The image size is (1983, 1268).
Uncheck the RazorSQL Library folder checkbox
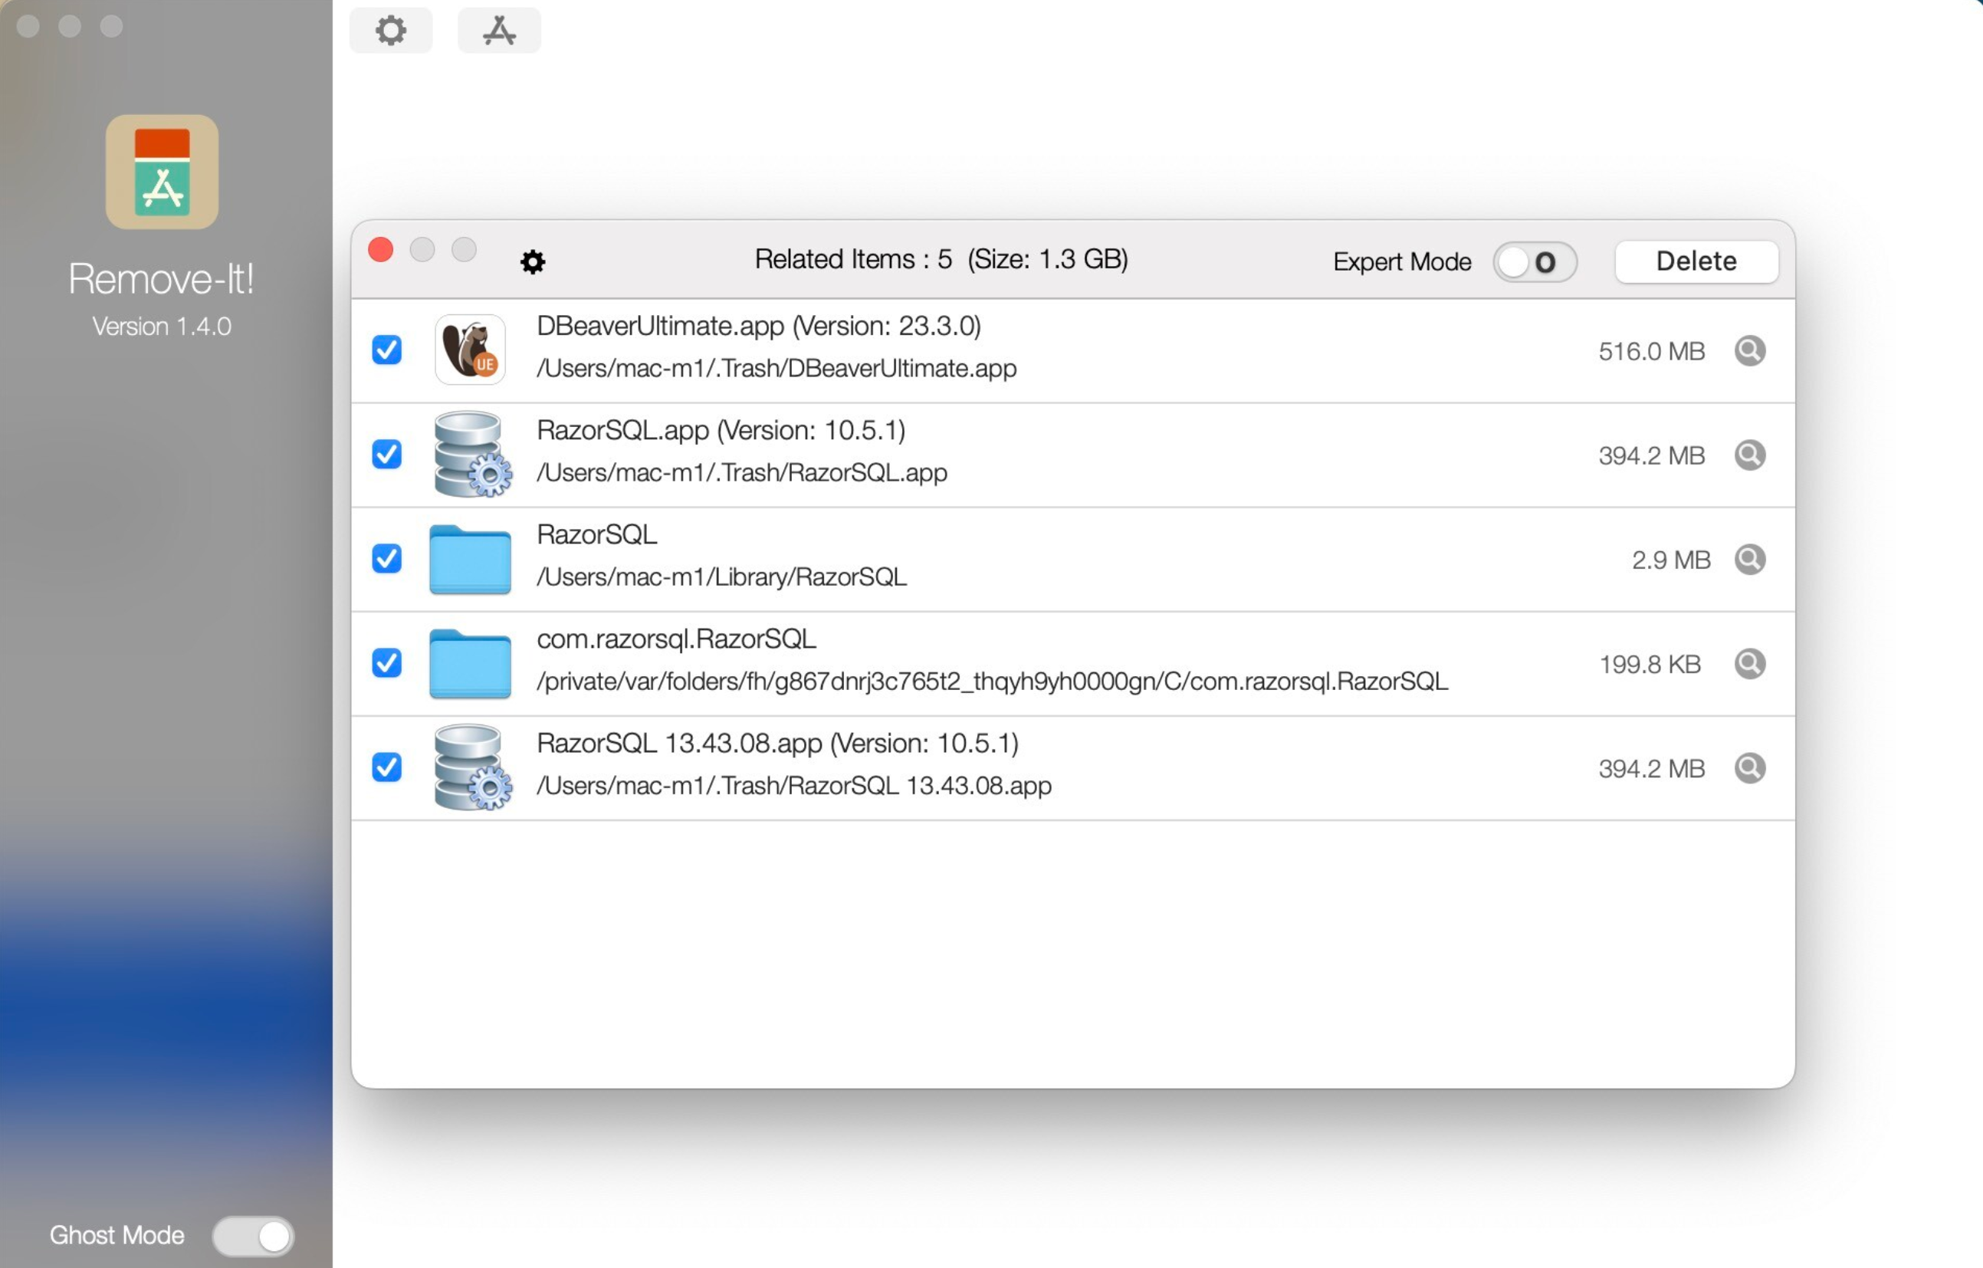point(386,557)
